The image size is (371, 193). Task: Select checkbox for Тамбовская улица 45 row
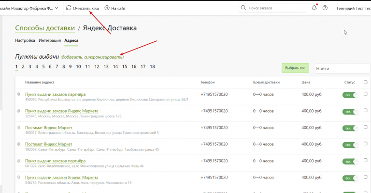pyautogui.click(x=366, y=143)
